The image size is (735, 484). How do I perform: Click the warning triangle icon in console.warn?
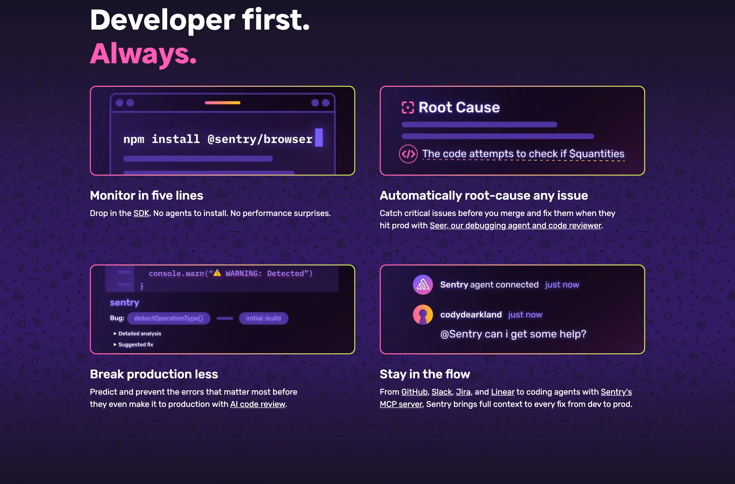click(x=217, y=273)
